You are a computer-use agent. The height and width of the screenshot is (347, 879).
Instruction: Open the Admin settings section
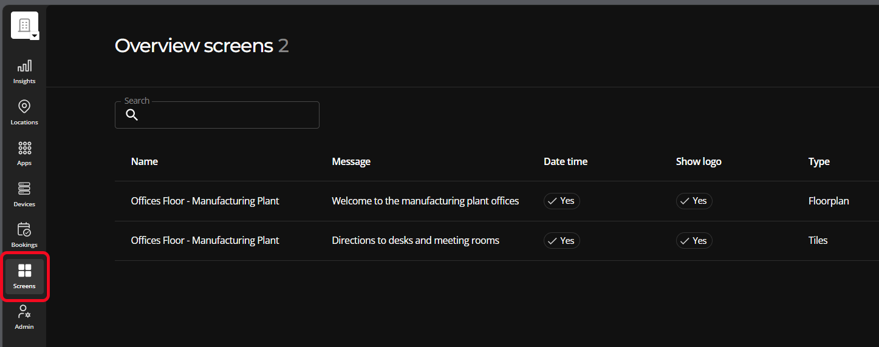[24, 317]
